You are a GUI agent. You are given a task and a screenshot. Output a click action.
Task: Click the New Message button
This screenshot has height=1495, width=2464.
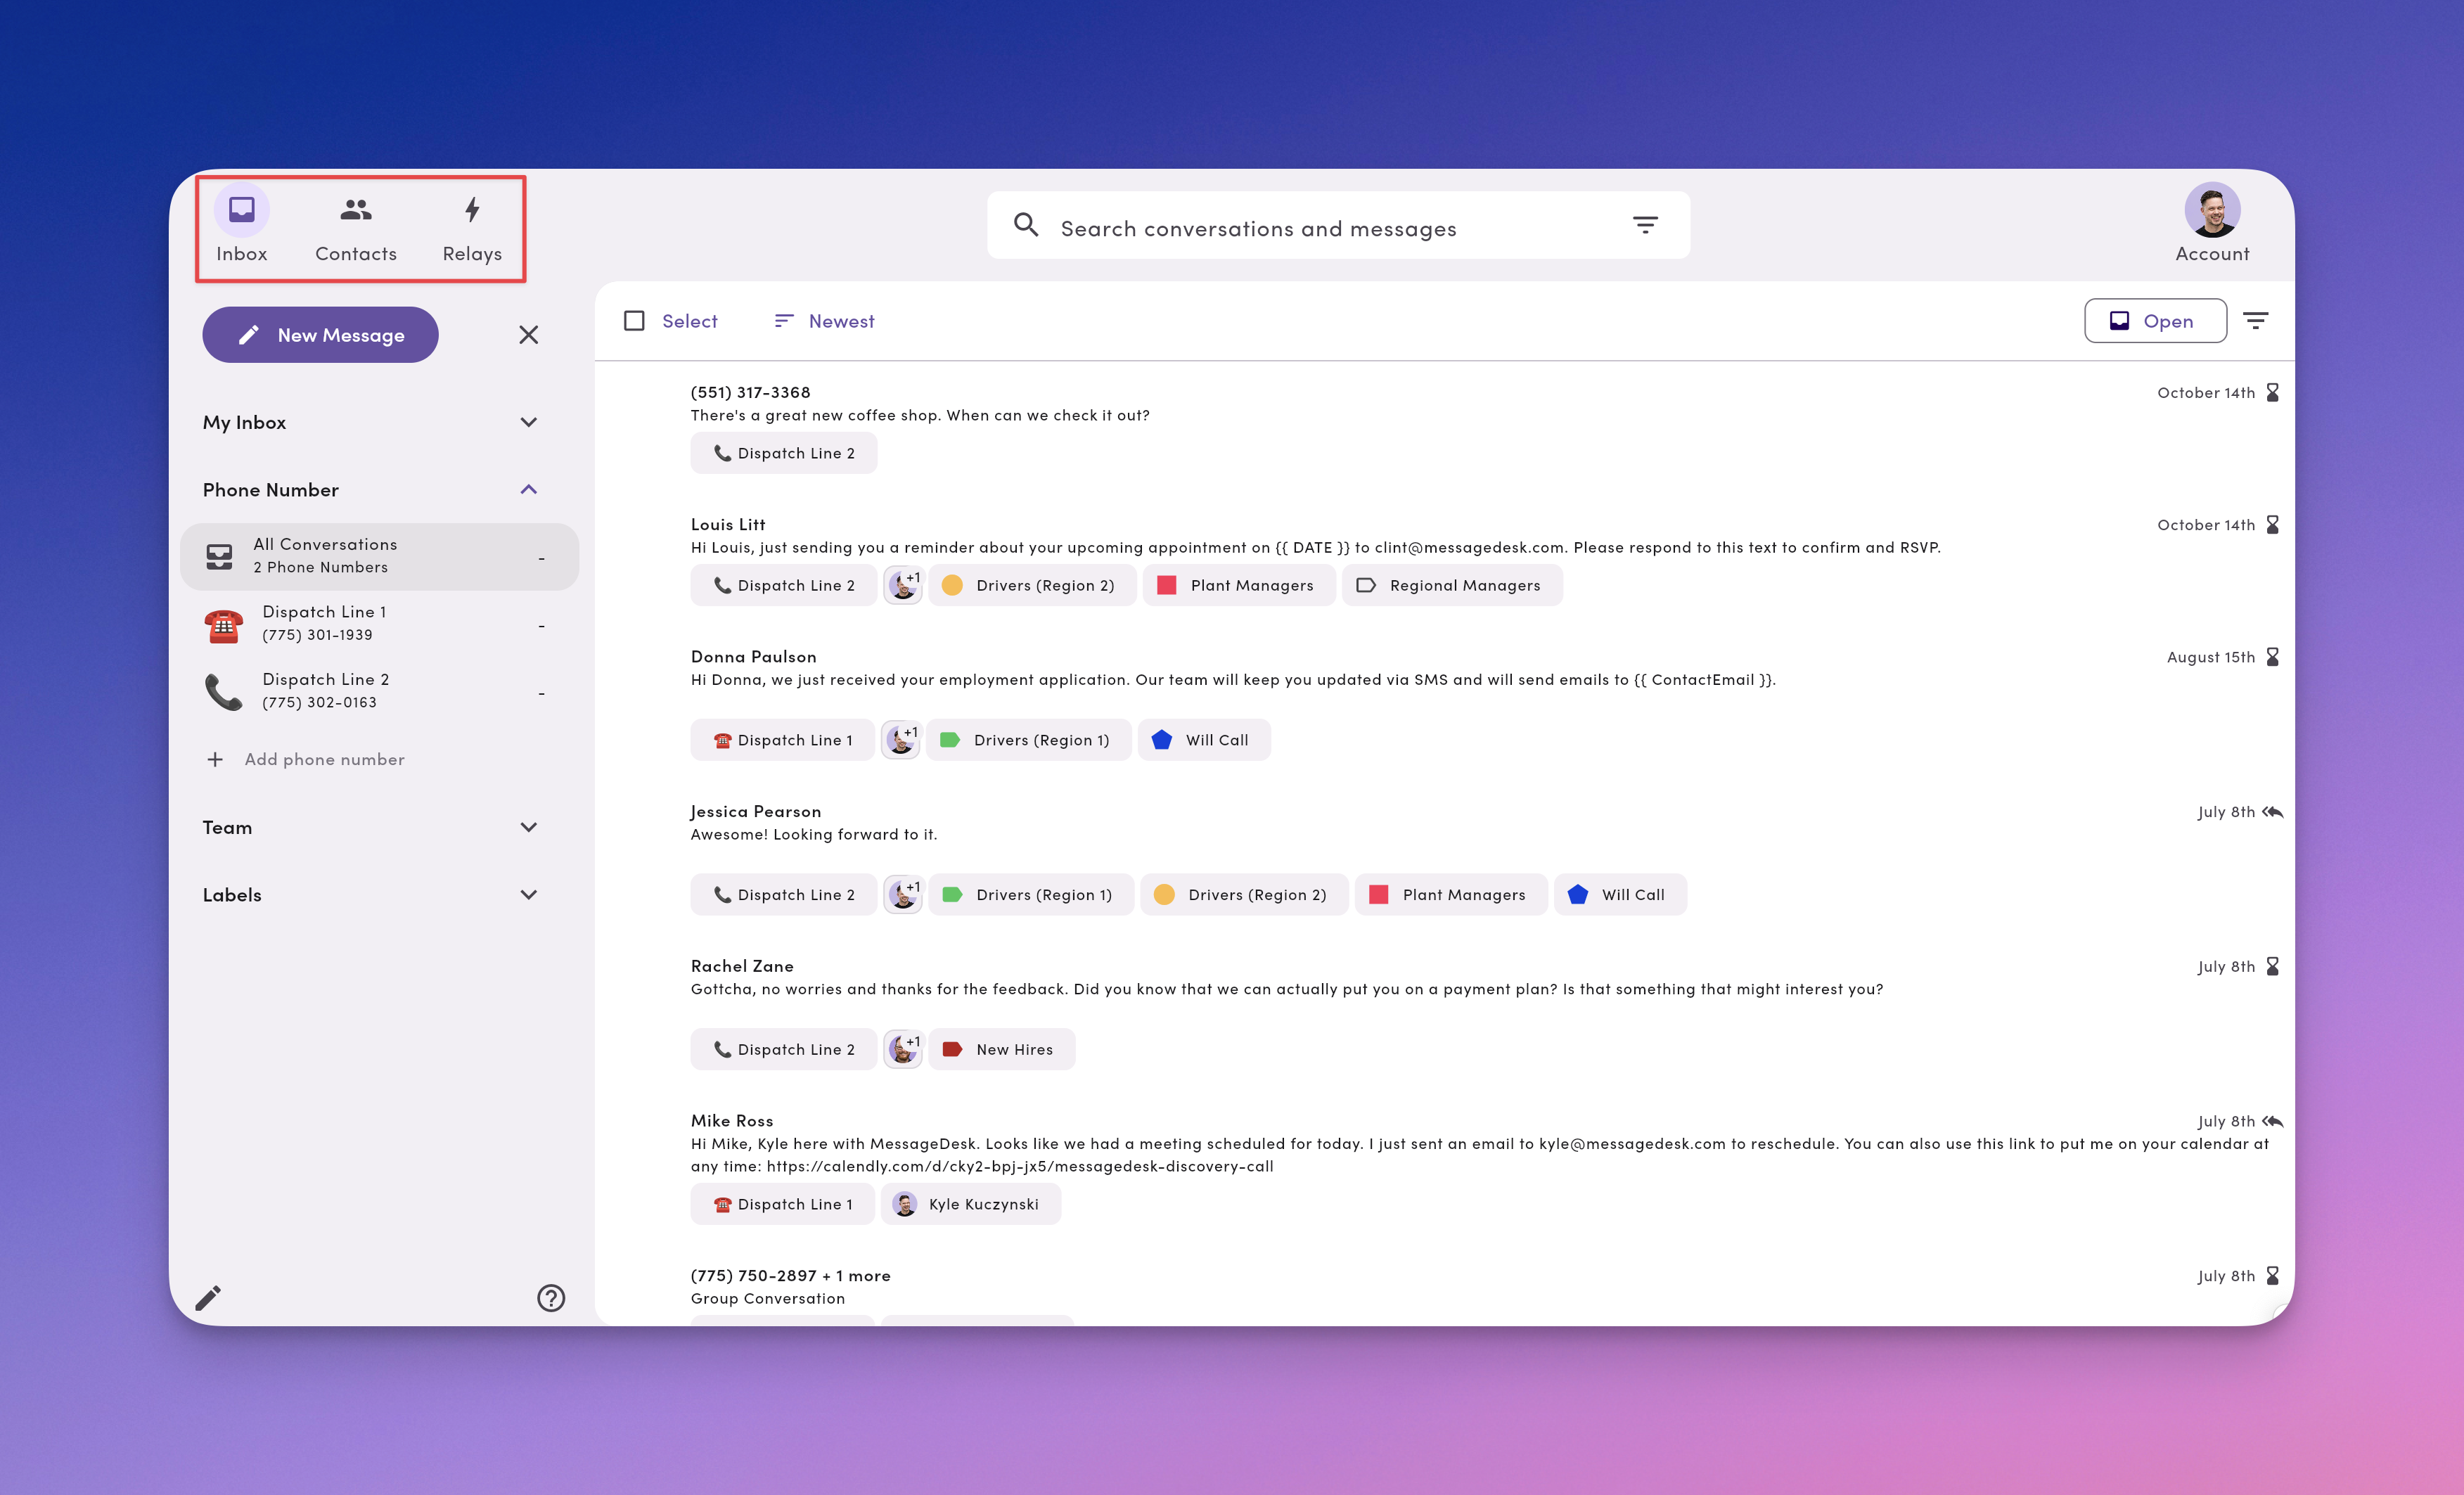320,334
